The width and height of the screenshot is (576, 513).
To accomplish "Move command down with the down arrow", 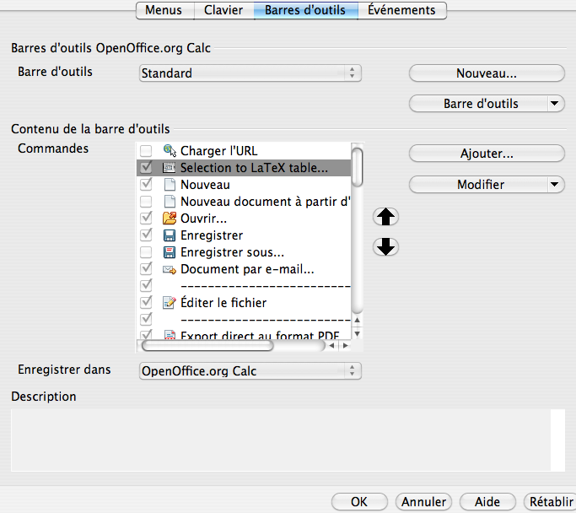I will (x=385, y=247).
